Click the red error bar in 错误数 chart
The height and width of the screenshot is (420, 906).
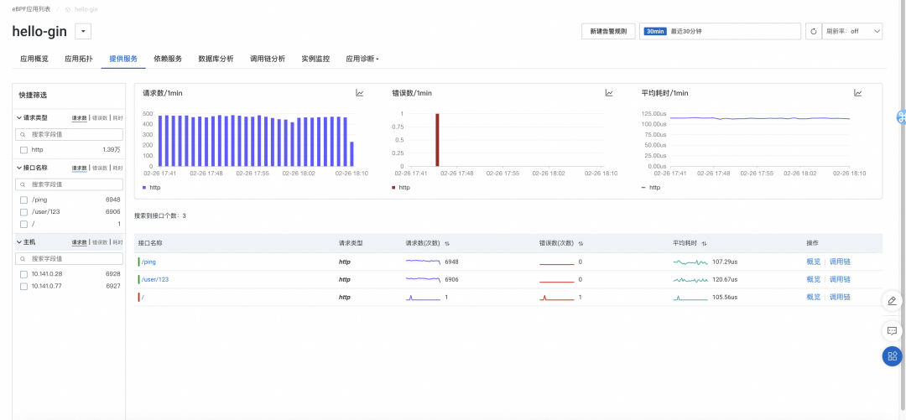(437, 140)
